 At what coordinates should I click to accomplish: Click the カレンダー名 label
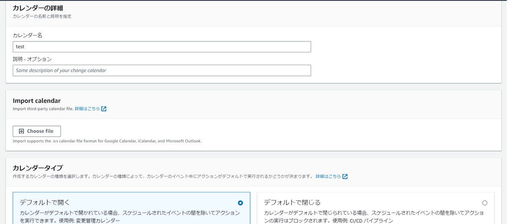(x=28, y=36)
